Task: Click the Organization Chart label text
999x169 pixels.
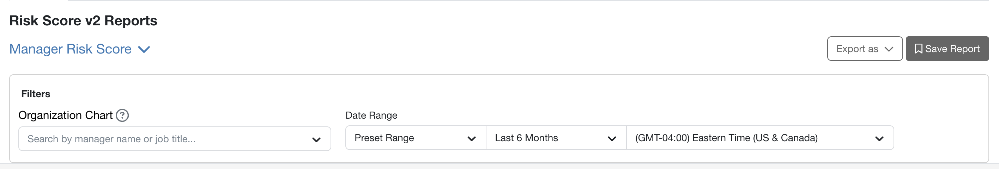Action: click(x=65, y=115)
